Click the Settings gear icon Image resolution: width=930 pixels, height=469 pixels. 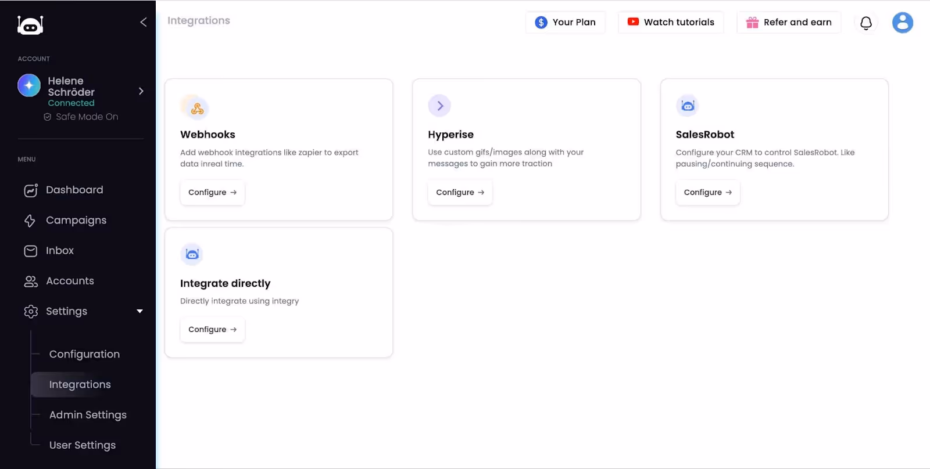(31, 312)
